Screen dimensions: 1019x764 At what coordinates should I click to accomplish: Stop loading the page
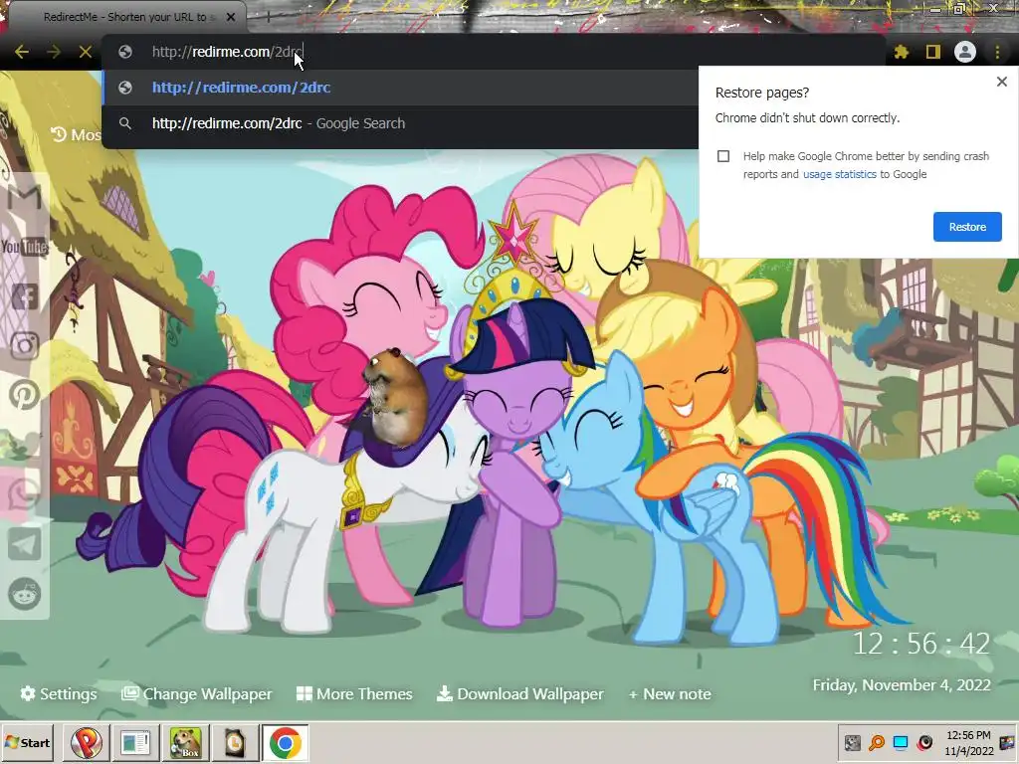pyautogui.click(x=86, y=52)
